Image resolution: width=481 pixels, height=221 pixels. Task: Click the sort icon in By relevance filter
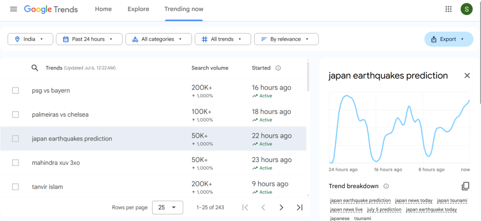264,39
